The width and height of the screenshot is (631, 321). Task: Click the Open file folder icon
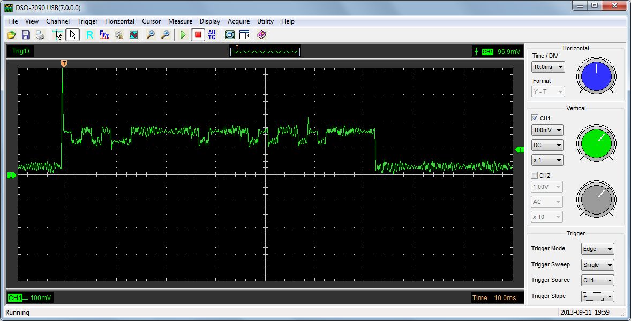click(x=12, y=35)
